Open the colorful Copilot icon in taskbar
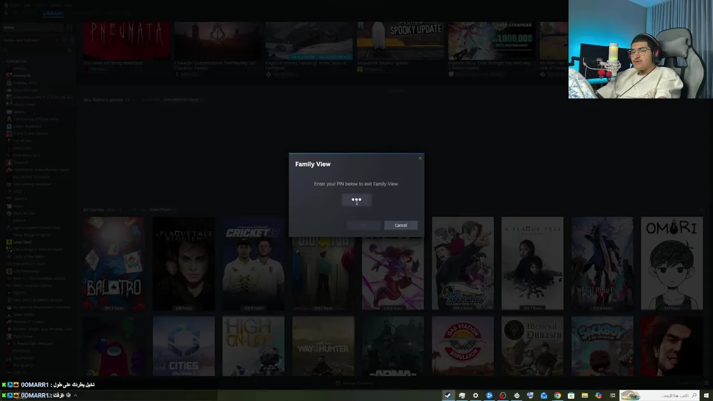The height and width of the screenshot is (401, 713). click(x=598, y=395)
